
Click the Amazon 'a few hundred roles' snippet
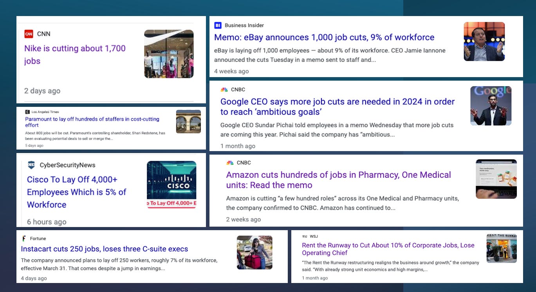pos(343,203)
